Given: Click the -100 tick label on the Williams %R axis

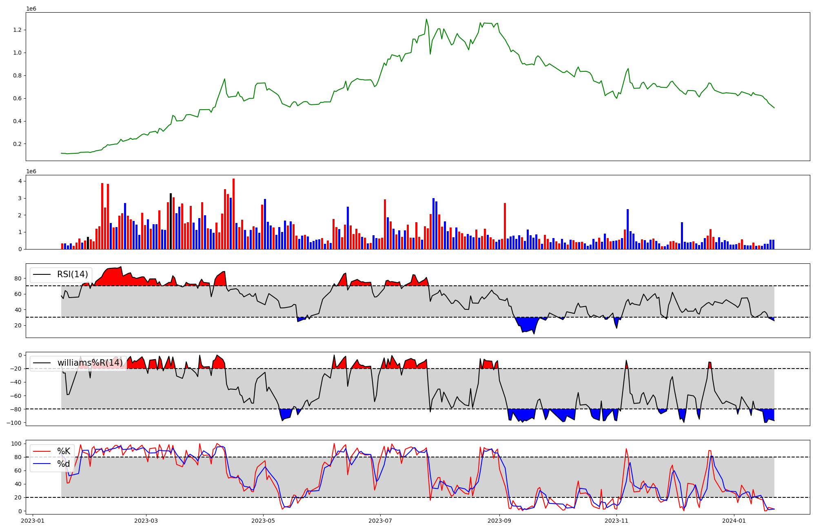Looking at the screenshot, I should tap(14, 422).
